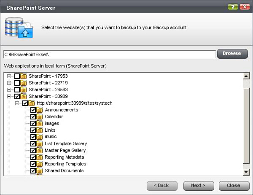Click the Back button
This screenshot has width=253, height=195.
(162, 186)
